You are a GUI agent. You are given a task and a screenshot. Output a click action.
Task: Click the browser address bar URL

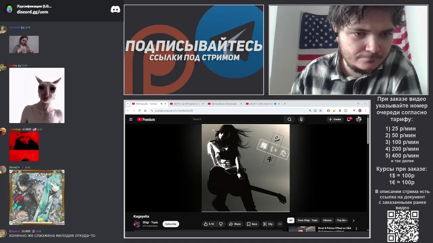(174, 110)
